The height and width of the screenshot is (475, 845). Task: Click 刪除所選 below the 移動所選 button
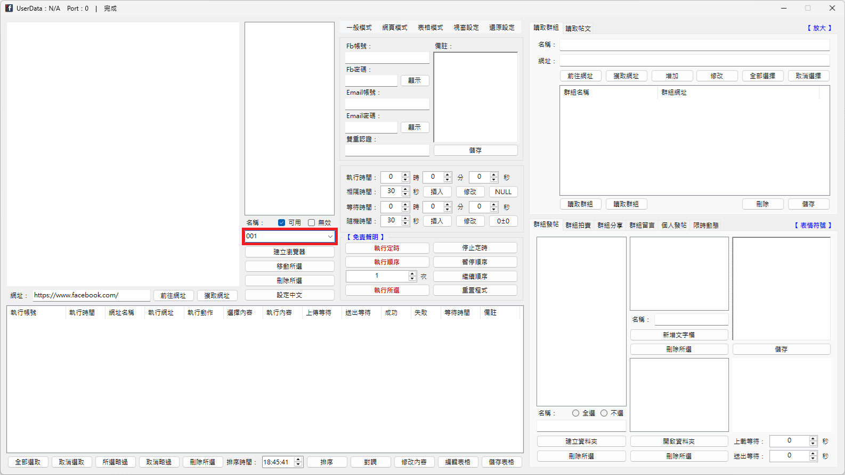(289, 280)
